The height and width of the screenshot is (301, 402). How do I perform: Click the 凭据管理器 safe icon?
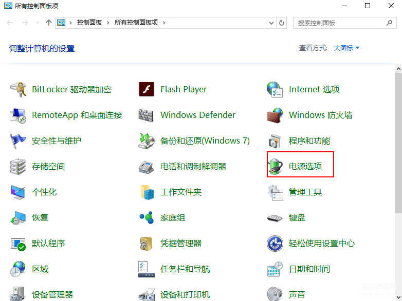146,244
